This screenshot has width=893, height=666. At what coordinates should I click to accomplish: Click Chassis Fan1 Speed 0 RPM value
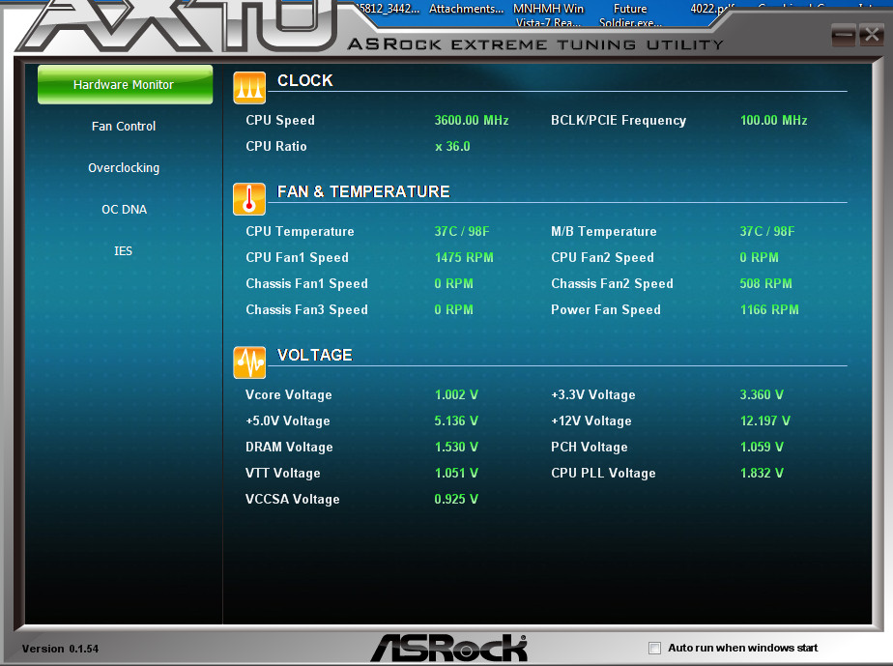point(453,284)
